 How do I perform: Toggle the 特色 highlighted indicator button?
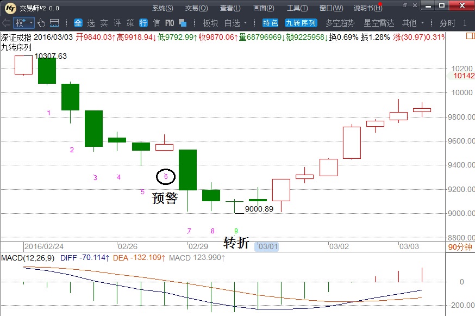(270, 23)
